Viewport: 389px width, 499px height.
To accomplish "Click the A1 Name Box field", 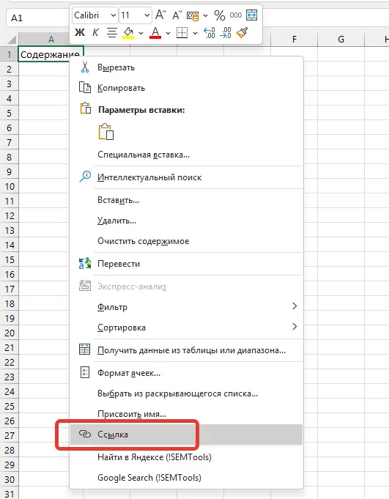I will [x=37, y=18].
